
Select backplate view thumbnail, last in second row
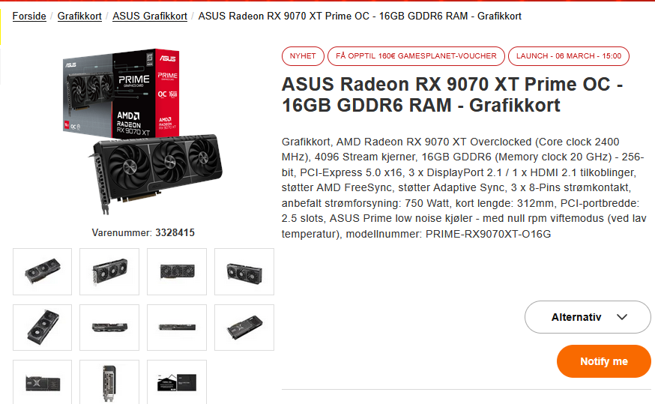coord(244,327)
